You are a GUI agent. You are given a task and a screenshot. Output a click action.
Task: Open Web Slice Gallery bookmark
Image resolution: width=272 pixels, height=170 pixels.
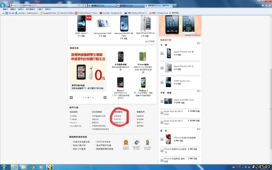pyautogui.click(x=65, y=13)
